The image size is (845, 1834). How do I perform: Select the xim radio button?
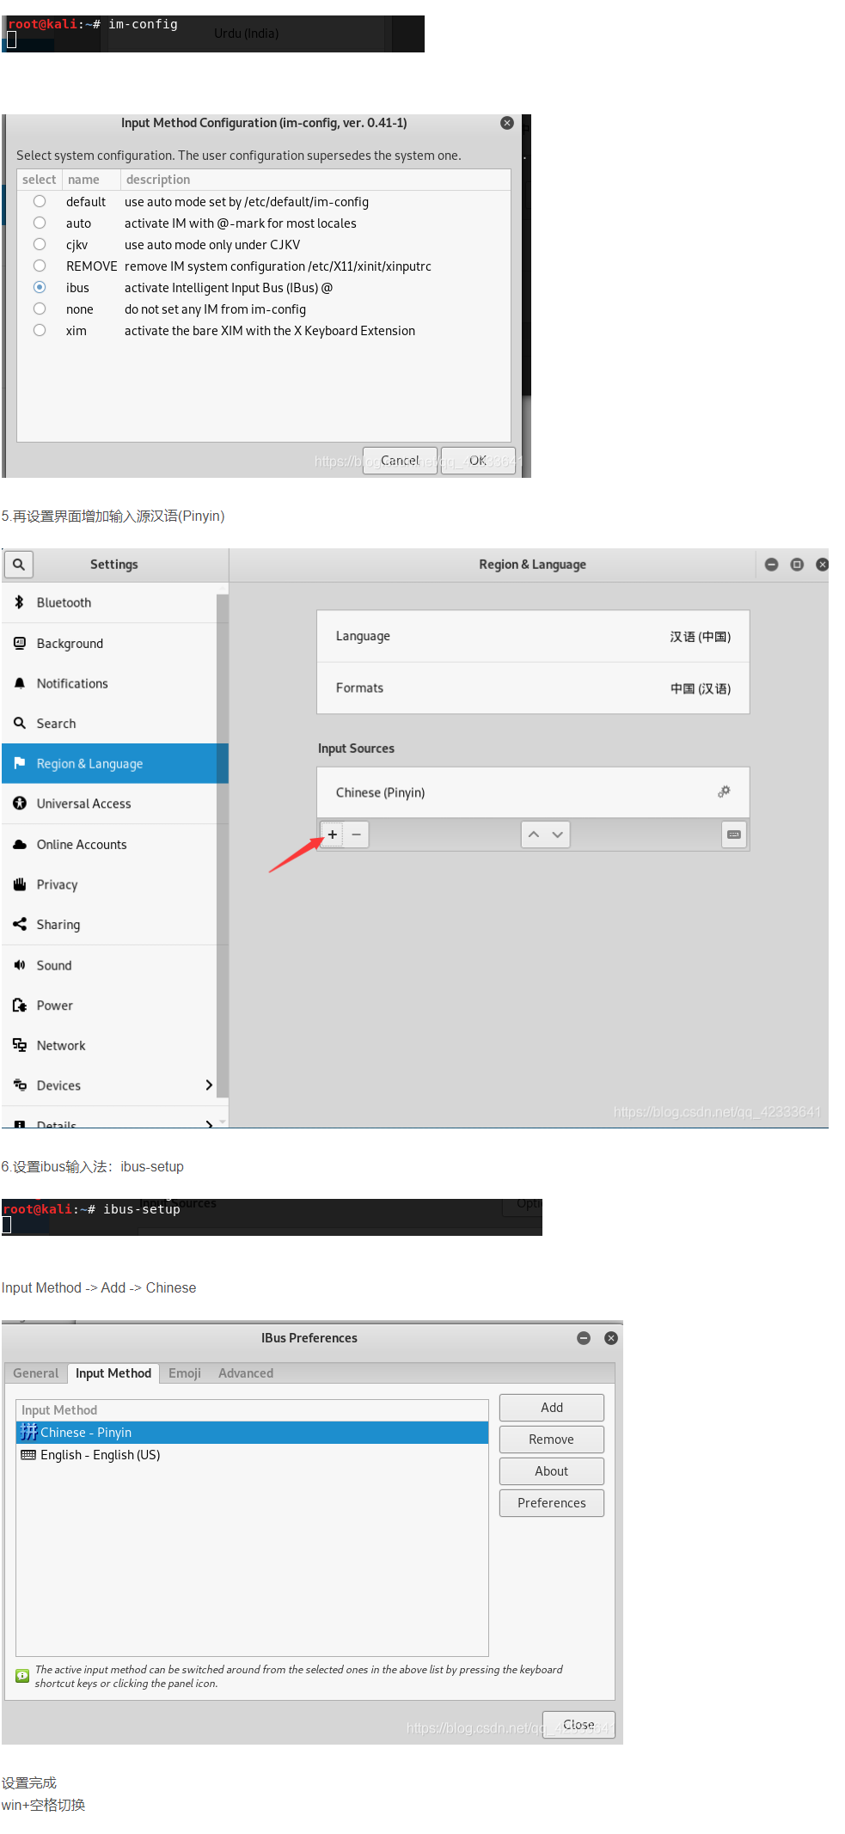(40, 330)
